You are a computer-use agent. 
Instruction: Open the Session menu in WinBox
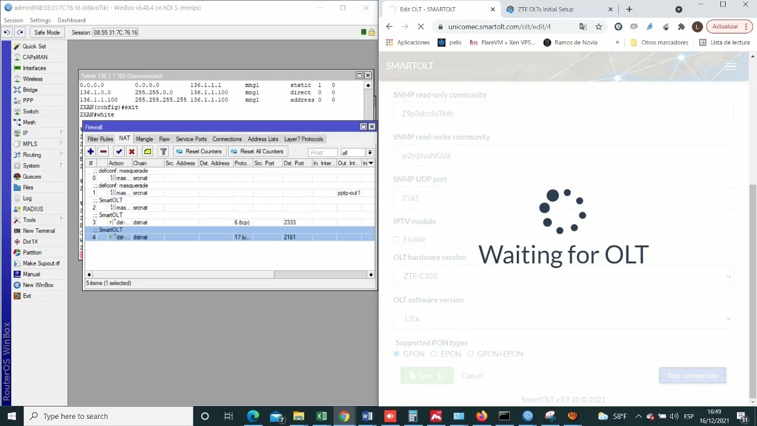click(13, 20)
